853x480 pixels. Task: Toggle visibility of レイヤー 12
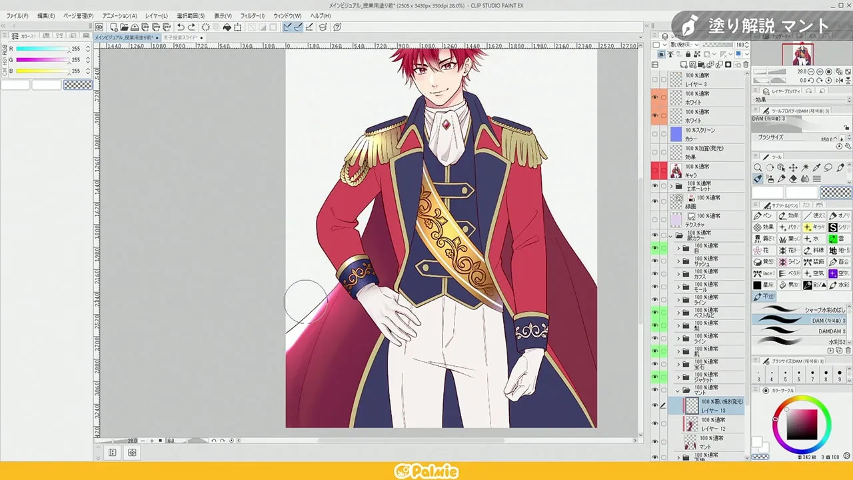coord(654,424)
